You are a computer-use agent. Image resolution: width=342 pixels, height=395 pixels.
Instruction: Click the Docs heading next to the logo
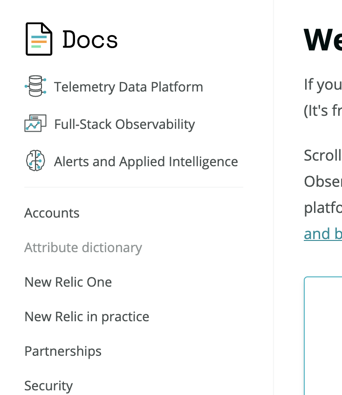pyautogui.click(x=90, y=40)
